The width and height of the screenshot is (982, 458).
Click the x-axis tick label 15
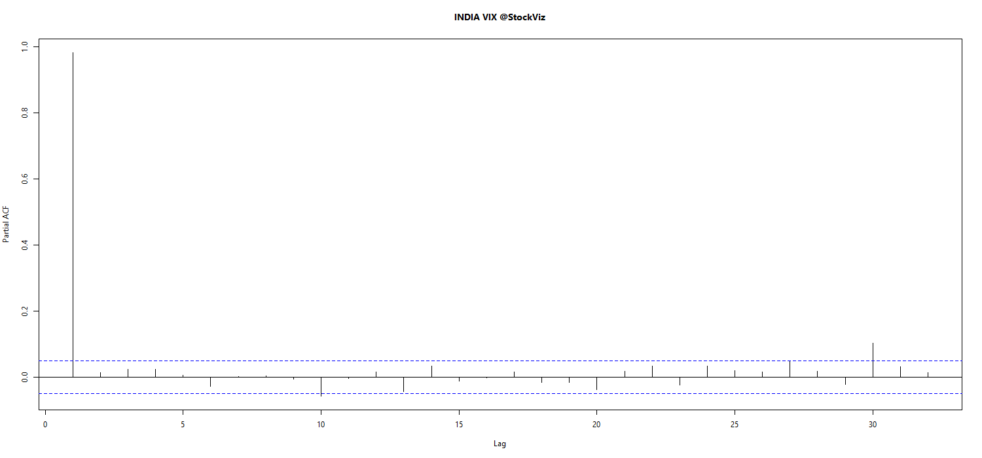(459, 424)
